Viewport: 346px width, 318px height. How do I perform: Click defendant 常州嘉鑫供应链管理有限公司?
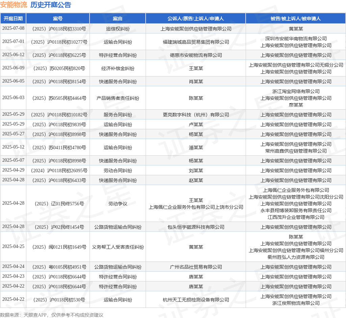point(296,151)
